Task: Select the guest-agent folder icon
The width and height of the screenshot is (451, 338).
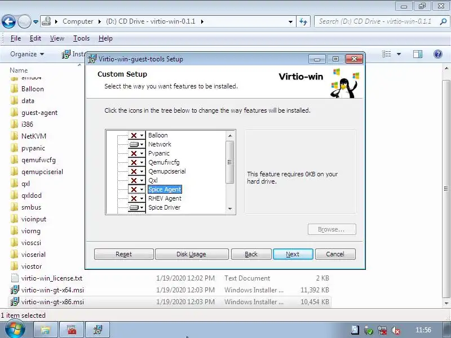Action: (x=15, y=112)
